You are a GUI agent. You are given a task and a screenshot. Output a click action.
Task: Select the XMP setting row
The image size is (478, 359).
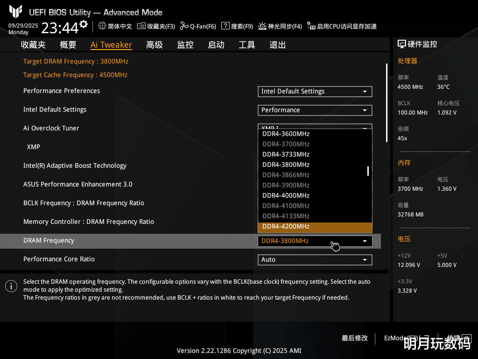tap(34, 147)
